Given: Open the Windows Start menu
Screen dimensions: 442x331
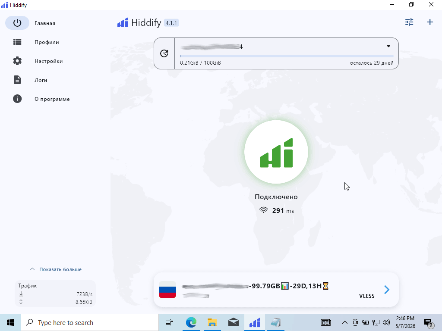Looking at the screenshot, I should [10, 322].
